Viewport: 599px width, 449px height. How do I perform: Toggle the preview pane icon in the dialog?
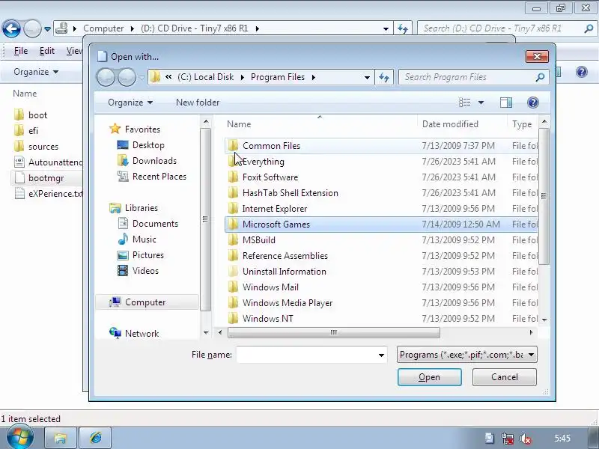coord(506,103)
